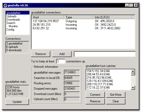
Task: Click the 0 uploads summary line
Action: tap(12, 47)
